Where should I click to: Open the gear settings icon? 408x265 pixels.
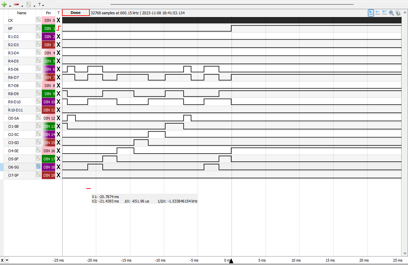pos(398,13)
